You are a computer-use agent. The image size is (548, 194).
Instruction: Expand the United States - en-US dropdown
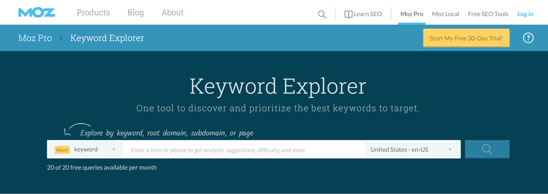(412, 149)
